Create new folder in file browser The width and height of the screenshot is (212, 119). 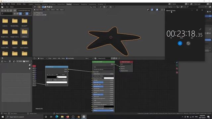click(15, 10)
